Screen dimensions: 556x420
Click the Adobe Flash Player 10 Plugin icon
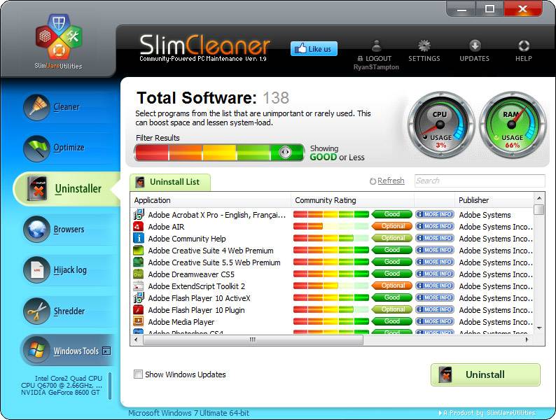pyautogui.click(x=138, y=310)
